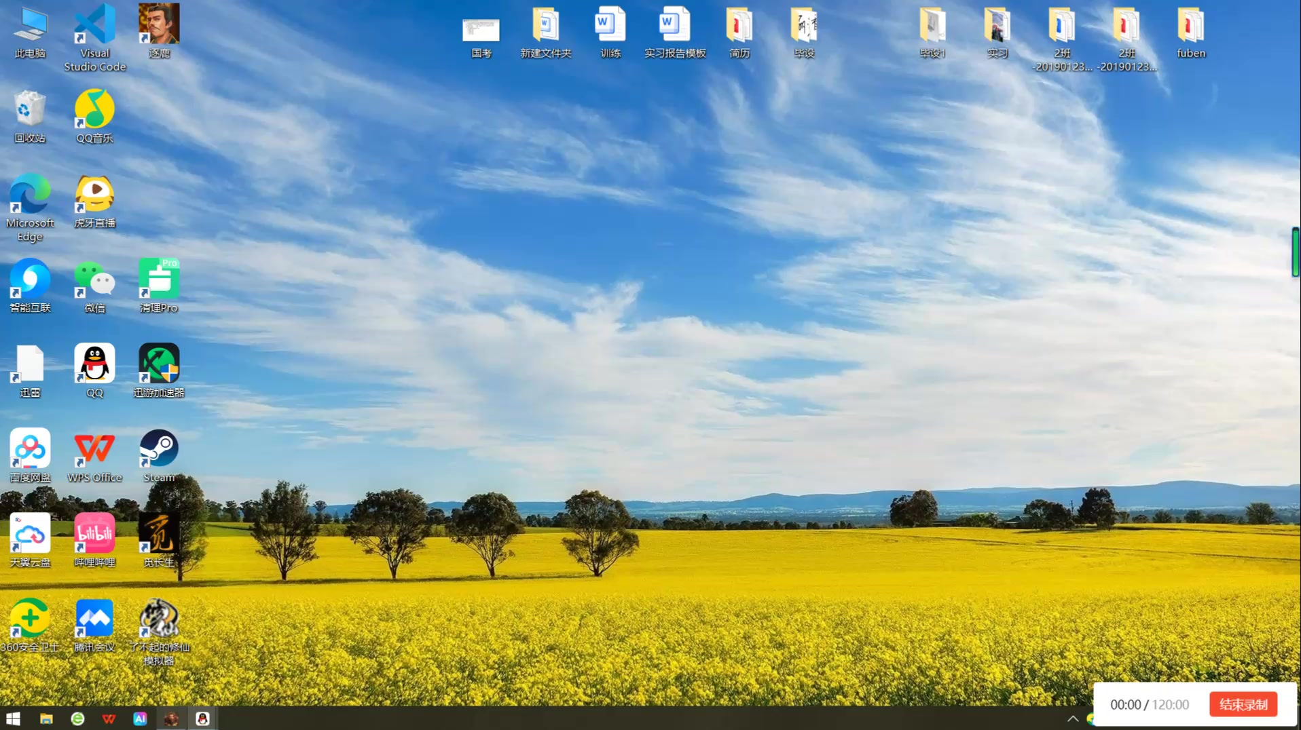This screenshot has height=730, width=1301.
Task: Select the Steam desktop icon
Action: [159, 449]
